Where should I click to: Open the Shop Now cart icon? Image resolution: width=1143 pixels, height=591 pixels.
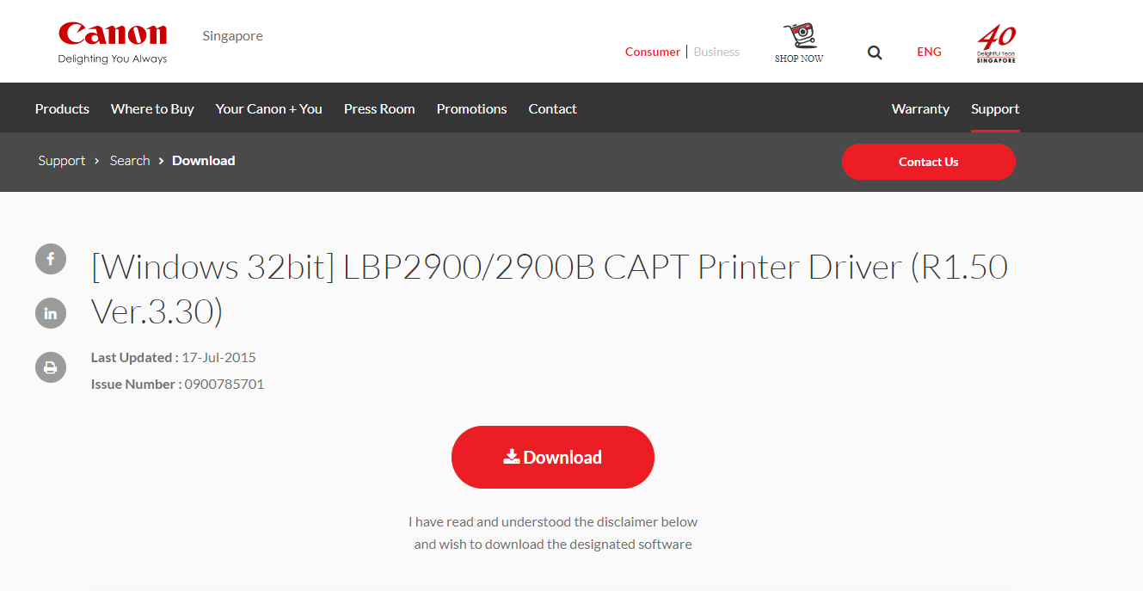[x=799, y=43]
